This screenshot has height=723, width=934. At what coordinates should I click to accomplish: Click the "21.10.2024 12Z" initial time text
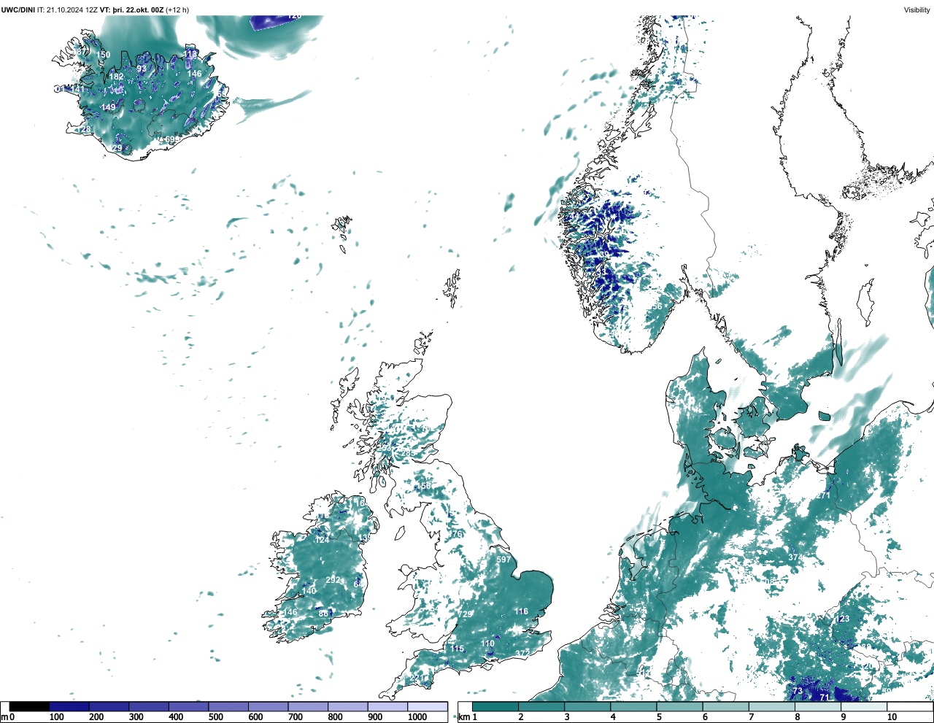[72, 9]
